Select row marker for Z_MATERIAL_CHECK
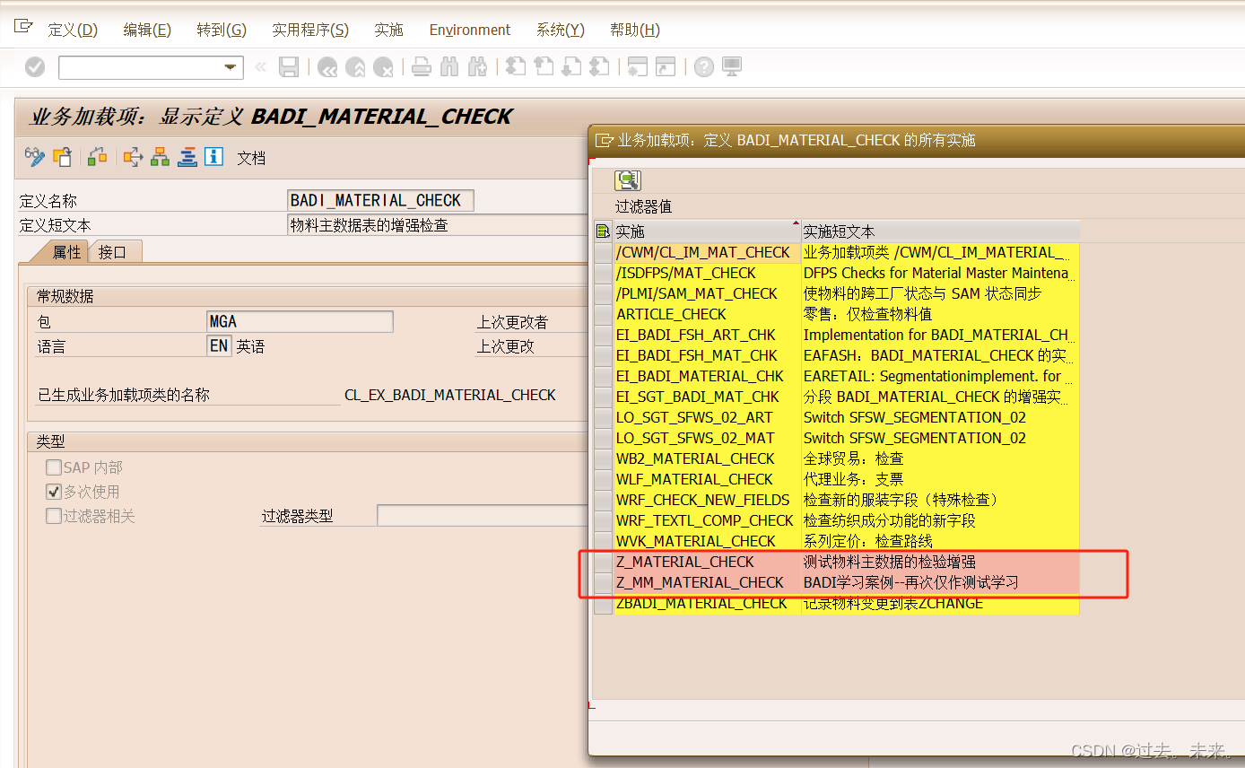This screenshot has width=1245, height=768. pos(603,562)
